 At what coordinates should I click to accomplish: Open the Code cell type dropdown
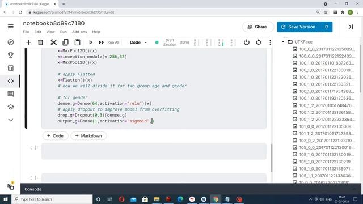click(x=138, y=42)
